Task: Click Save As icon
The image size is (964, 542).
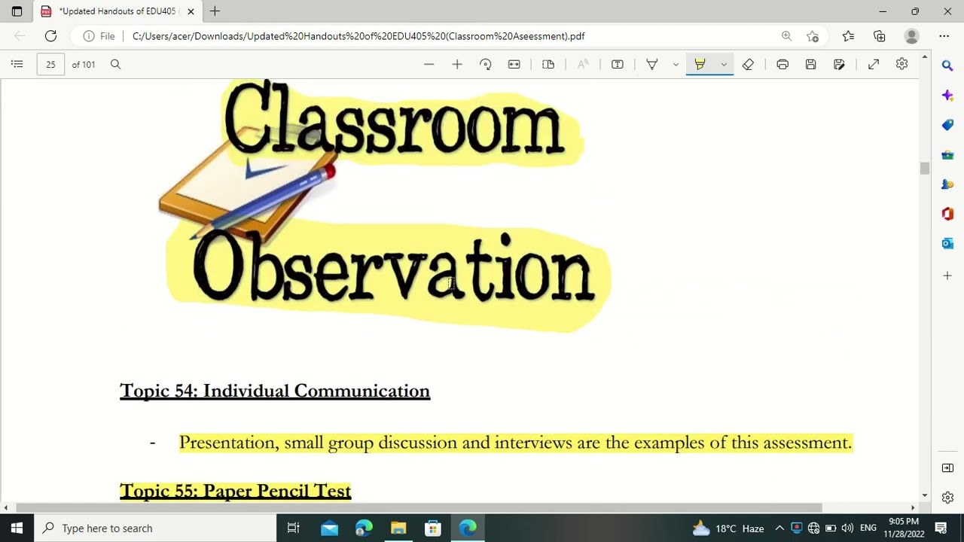Action: pos(839,64)
